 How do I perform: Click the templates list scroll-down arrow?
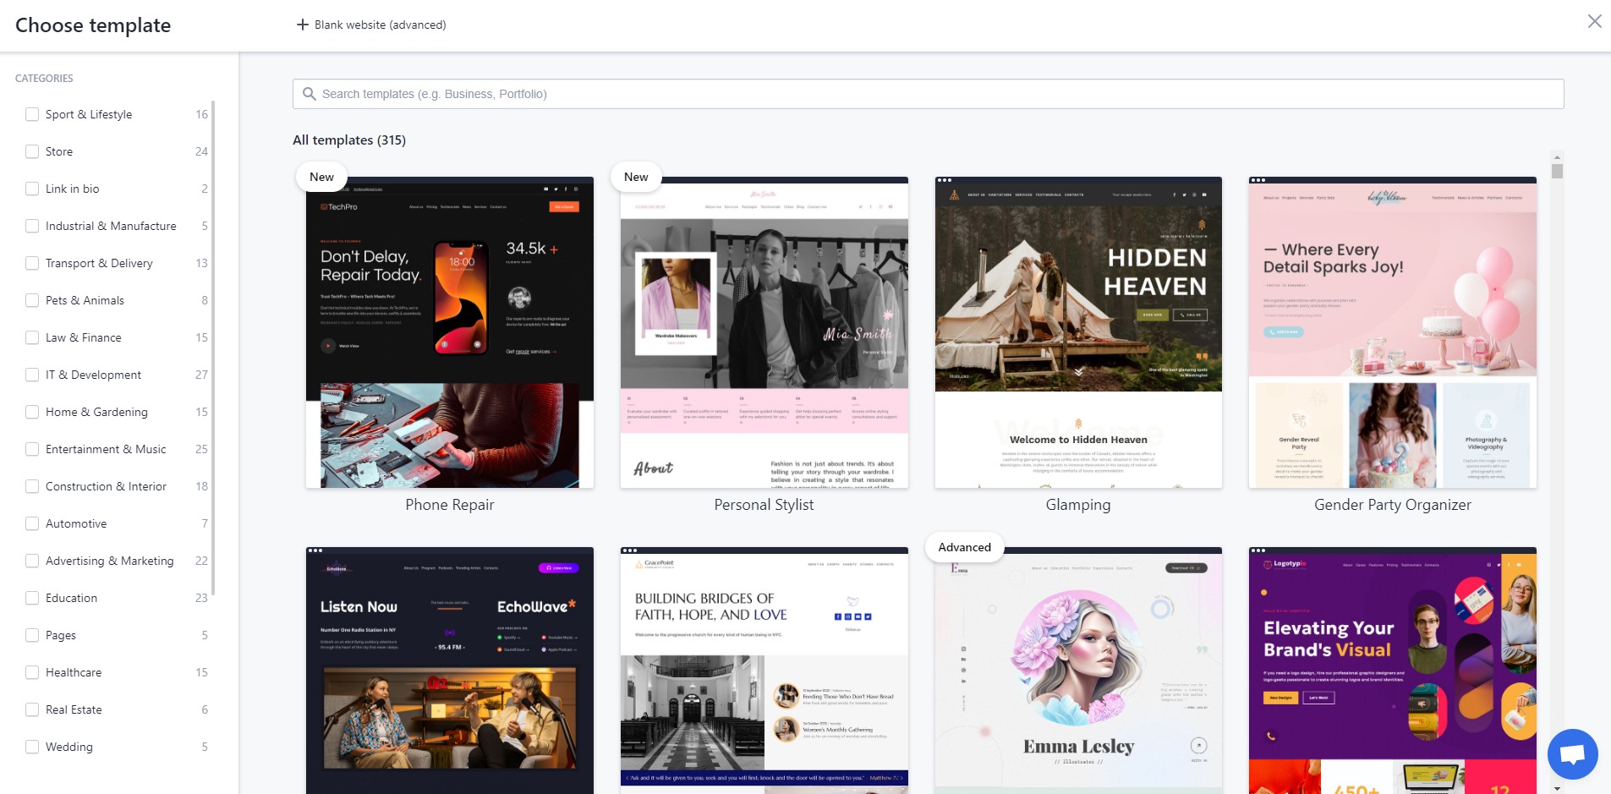point(1558,788)
